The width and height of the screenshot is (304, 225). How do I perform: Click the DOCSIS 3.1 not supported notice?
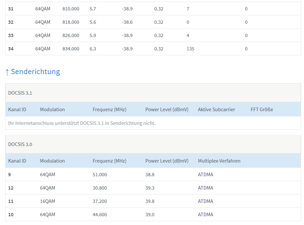coord(82,123)
